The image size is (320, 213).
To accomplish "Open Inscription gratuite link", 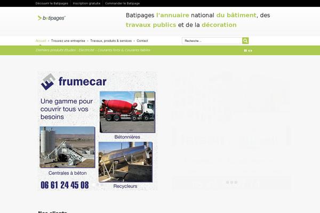I will pos(86,4).
